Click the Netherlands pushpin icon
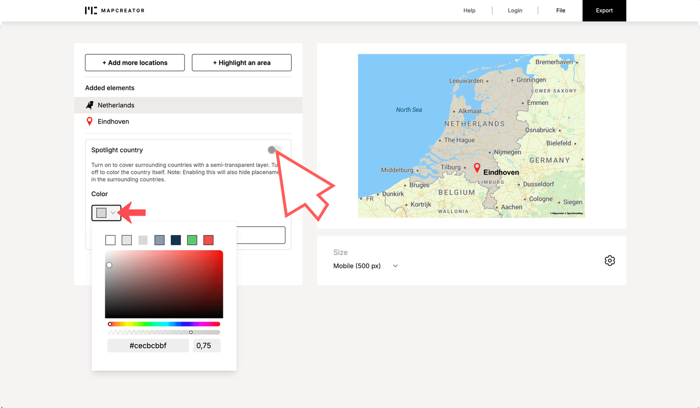The height and width of the screenshot is (408, 700). pos(90,105)
